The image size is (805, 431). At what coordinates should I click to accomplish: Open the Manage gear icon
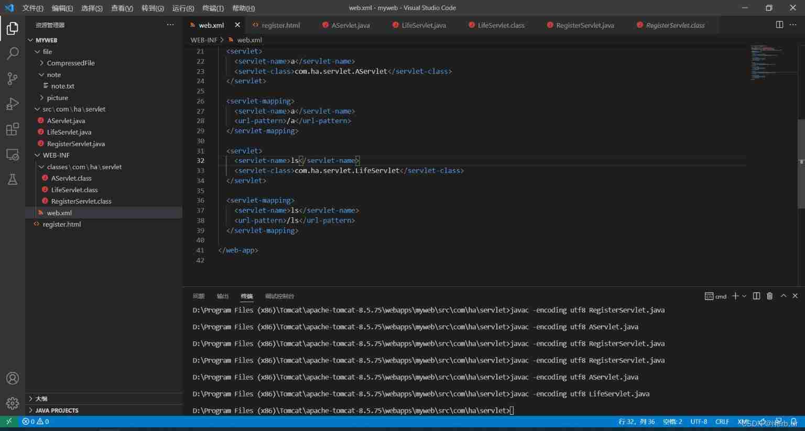point(13,403)
